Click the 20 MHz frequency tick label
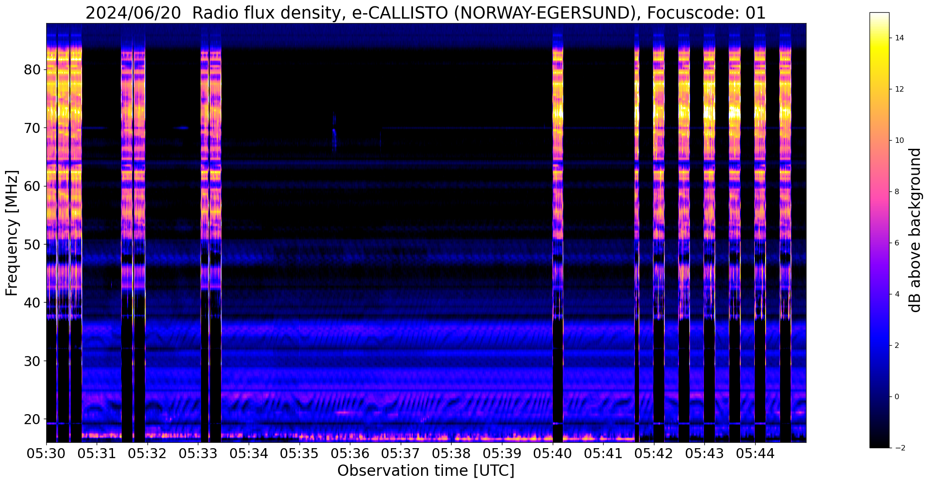 [x=33, y=419]
